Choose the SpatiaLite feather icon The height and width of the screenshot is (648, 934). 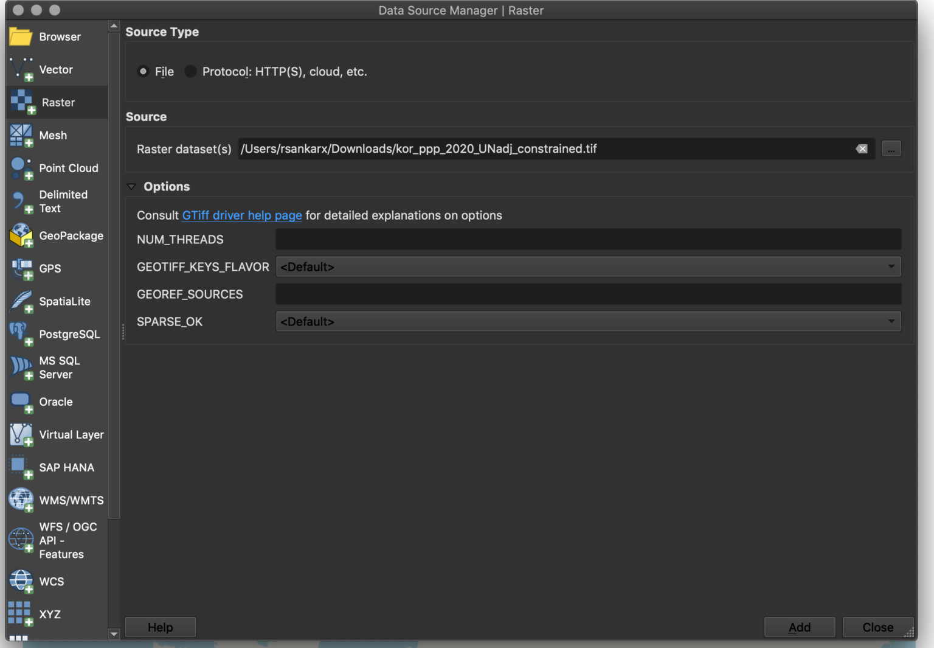[x=21, y=301]
